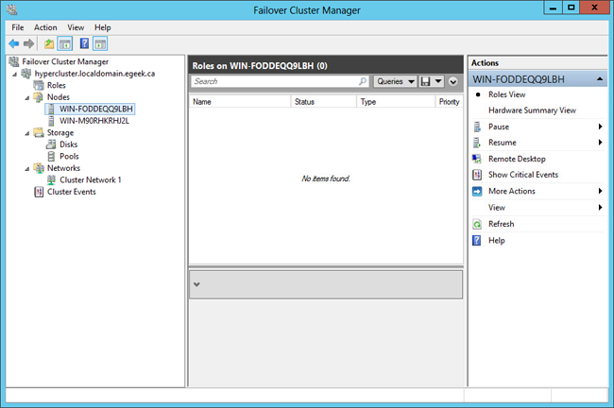Collapse the WIN-FODDEQQ9LBH actions section
The width and height of the screenshot is (614, 408).
[600, 79]
